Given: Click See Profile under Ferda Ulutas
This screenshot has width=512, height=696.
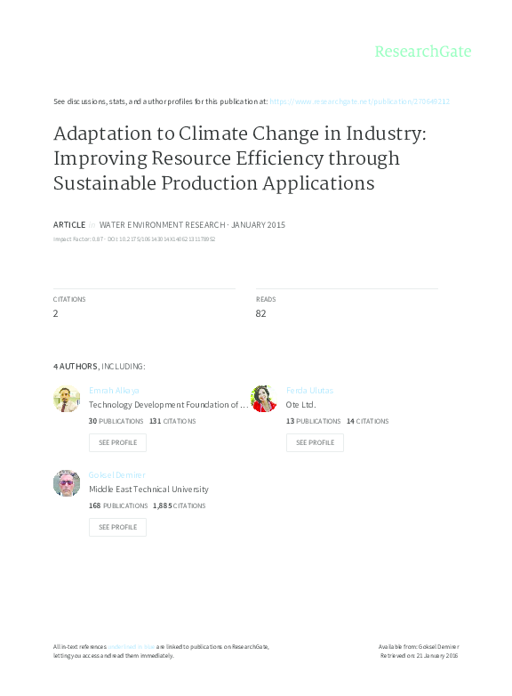Looking at the screenshot, I should tap(315, 442).
